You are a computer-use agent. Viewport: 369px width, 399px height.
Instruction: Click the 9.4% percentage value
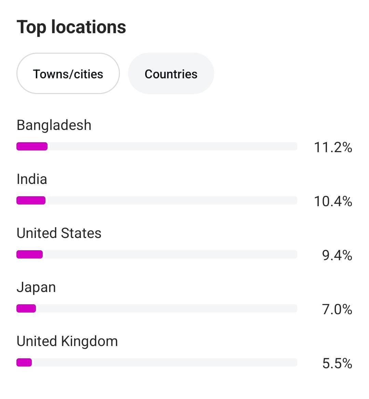(x=337, y=255)
